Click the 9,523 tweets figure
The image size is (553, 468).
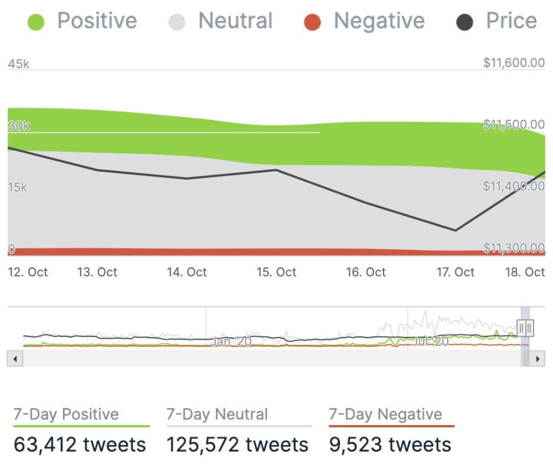click(x=390, y=444)
